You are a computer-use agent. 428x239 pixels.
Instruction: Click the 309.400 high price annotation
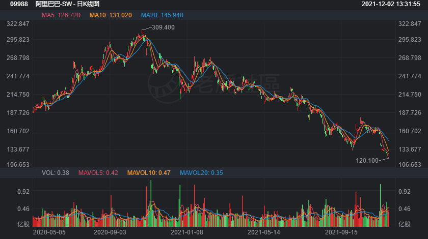point(163,27)
